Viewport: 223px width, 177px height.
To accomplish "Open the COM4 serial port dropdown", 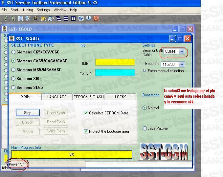I will click(x=182, y=51).
